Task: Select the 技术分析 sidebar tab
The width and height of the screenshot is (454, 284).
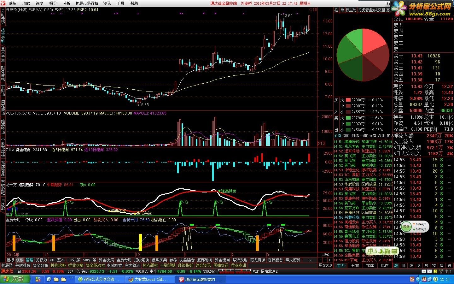Action: (x=3, y=36)
